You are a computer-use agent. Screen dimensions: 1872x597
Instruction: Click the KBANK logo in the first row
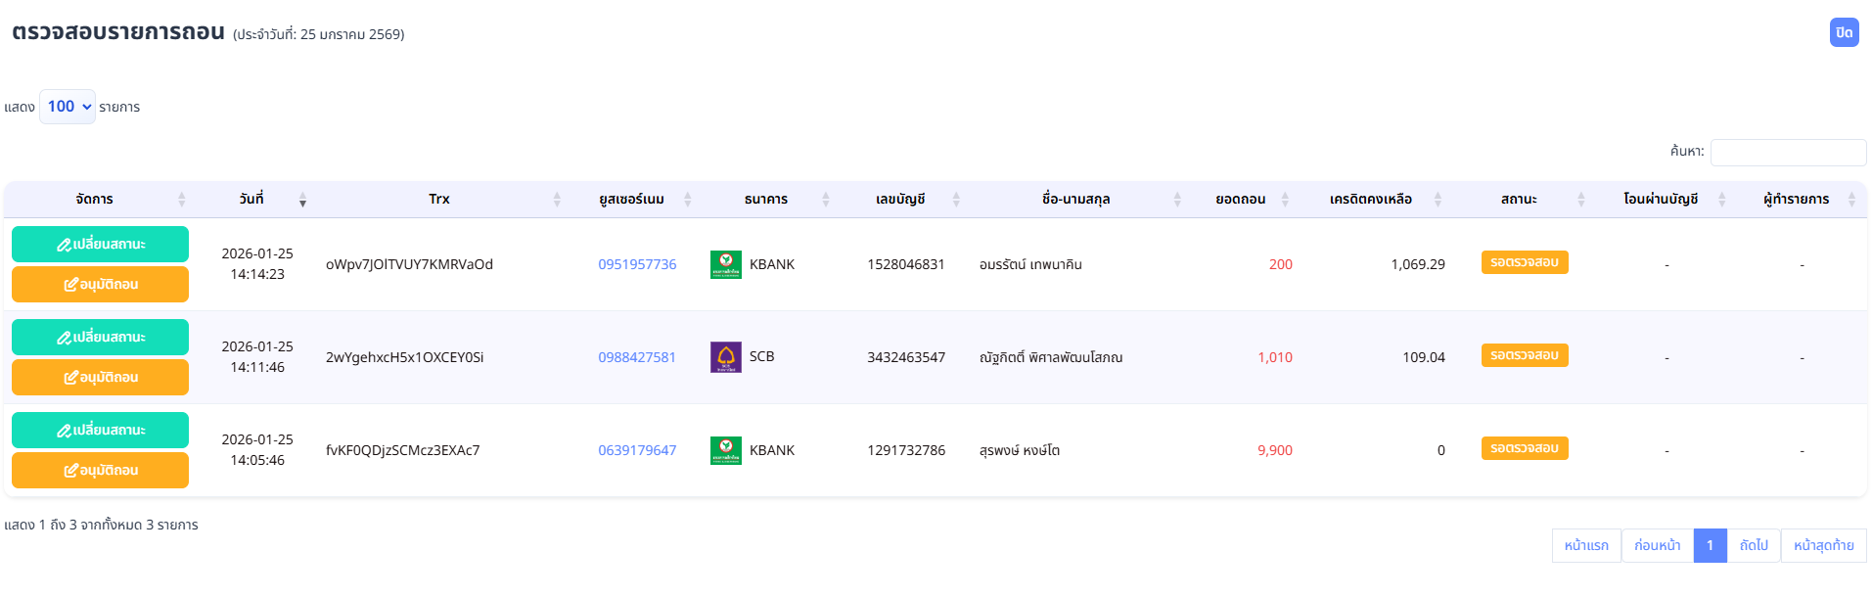pyautogui.click(x=725, y=264)
